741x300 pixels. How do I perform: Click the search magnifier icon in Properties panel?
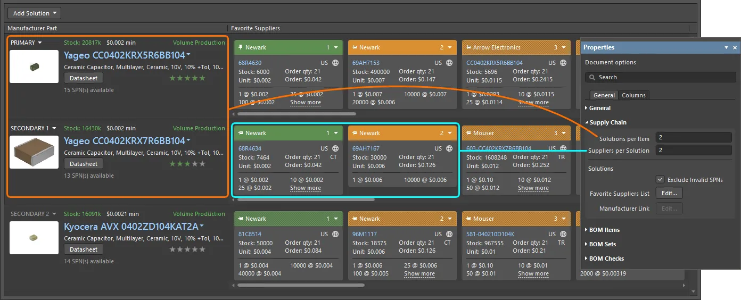[591, 77]
